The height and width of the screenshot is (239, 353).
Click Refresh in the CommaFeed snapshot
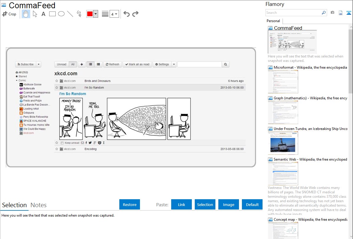pos(113,64)
